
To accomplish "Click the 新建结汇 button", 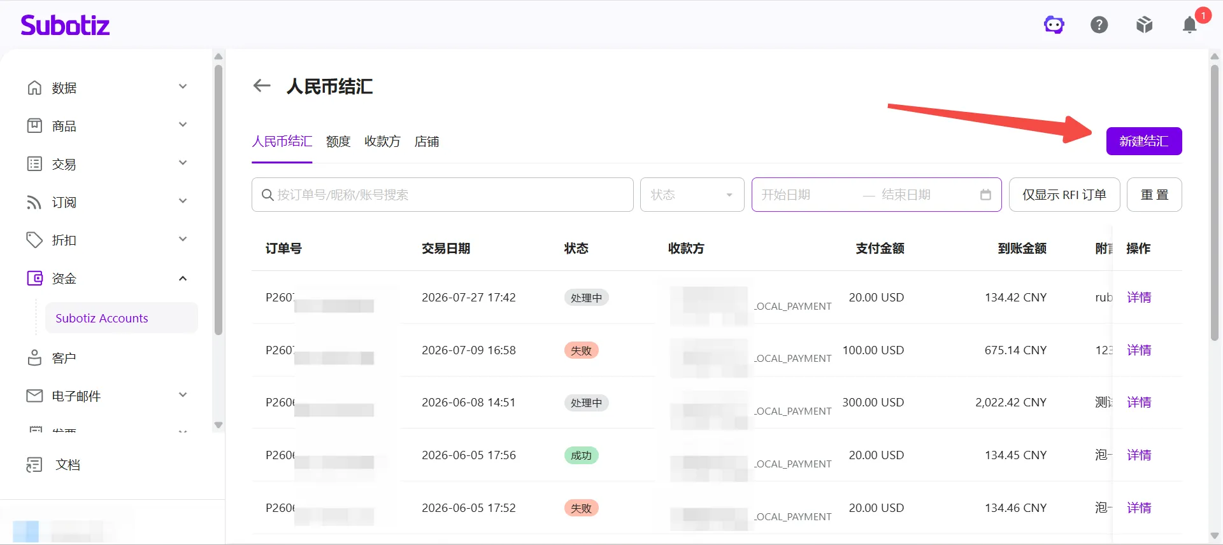I will pyautogui.click(x=1144, y=141).
